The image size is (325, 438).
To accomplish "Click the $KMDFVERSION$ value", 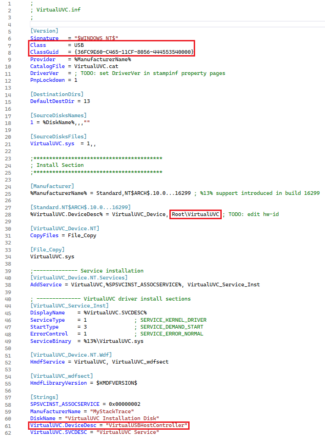I will (x=117, y=383).
